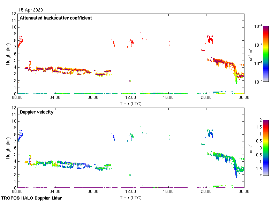Viewport: 272px width, 202px height.
Task: Click the 1.5 tick on velocity color scale
Action: (258, 127)
